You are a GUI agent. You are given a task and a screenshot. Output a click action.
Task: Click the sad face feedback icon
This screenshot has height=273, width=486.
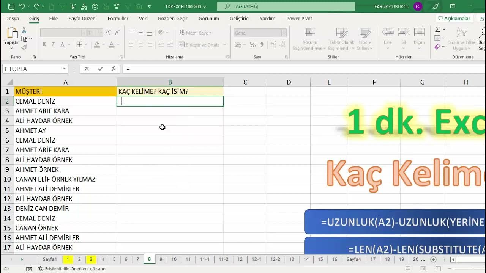(95, 6)
